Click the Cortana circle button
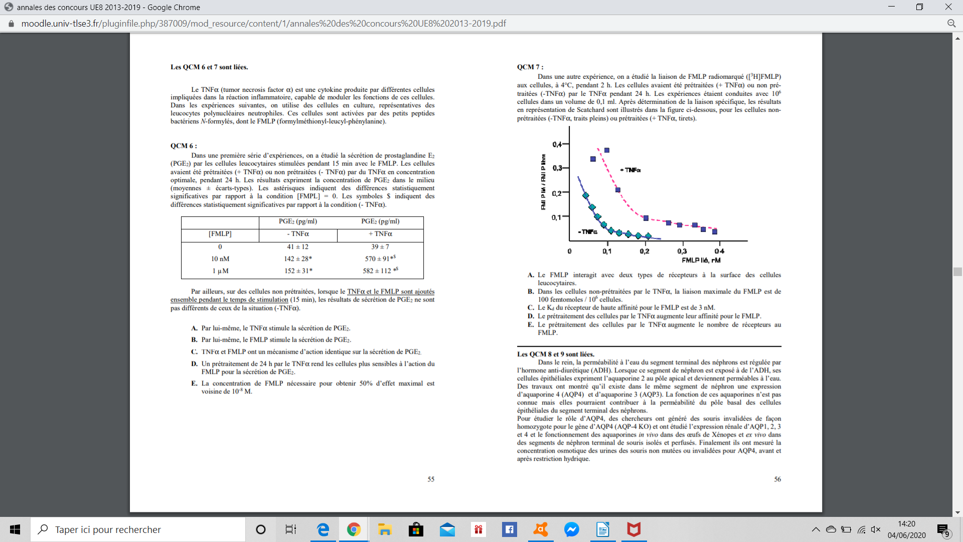963x542 pixels. coord(261,529)
